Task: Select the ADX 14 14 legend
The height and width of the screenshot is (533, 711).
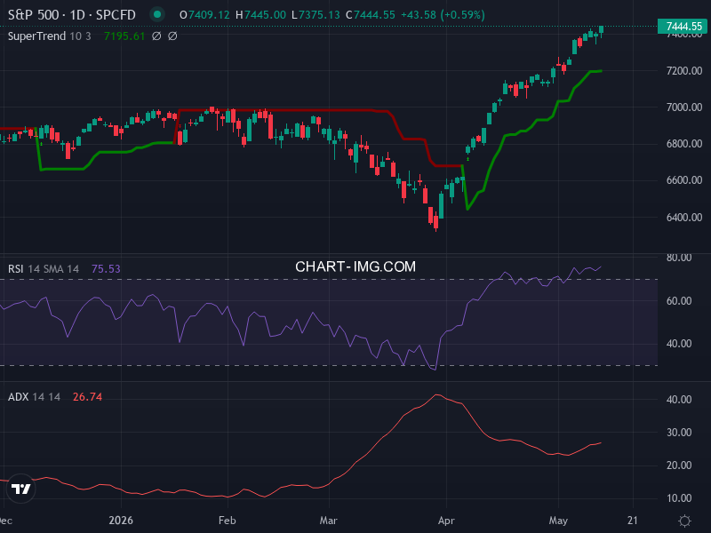Action: [x=34, y=397]
